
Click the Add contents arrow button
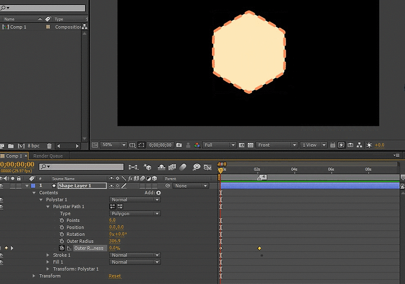pyautogui.click(x=159, y=193)
